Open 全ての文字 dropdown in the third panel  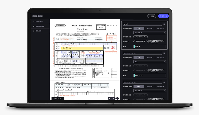150,91
